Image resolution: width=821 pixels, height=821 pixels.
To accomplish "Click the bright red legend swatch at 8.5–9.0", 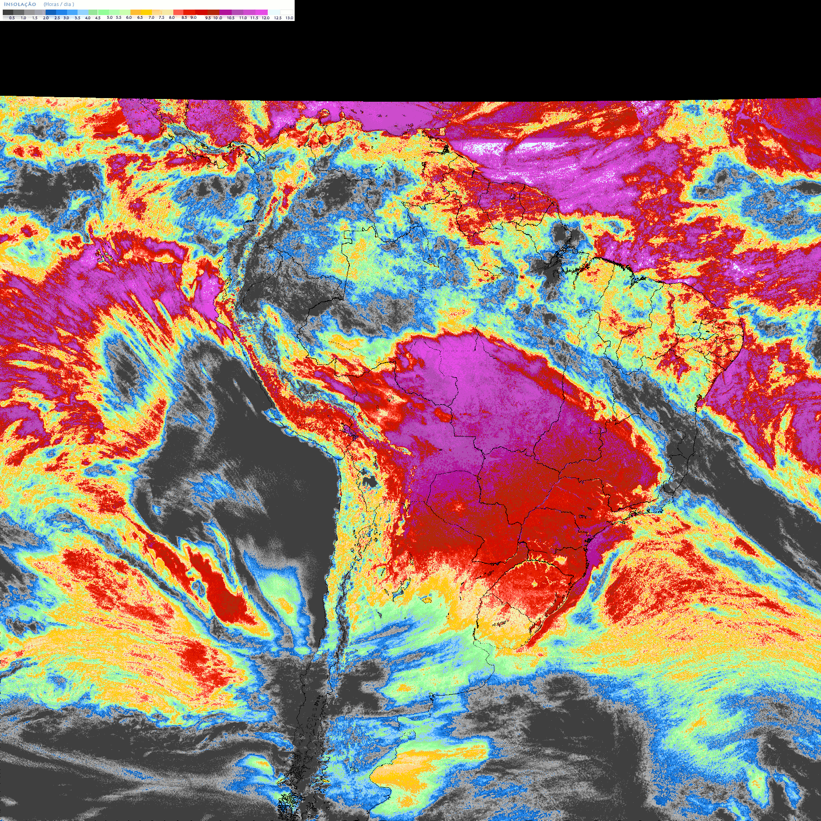I will 189,12.
